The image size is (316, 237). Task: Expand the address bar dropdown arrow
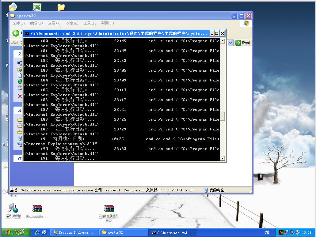pyautogui.click(x=231, y=43)
